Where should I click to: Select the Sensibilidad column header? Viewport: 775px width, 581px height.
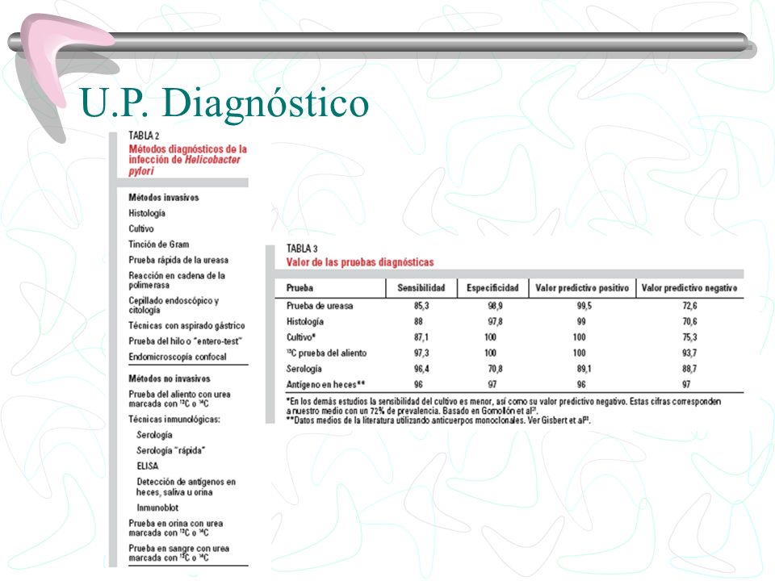click(x=421, y=288)
